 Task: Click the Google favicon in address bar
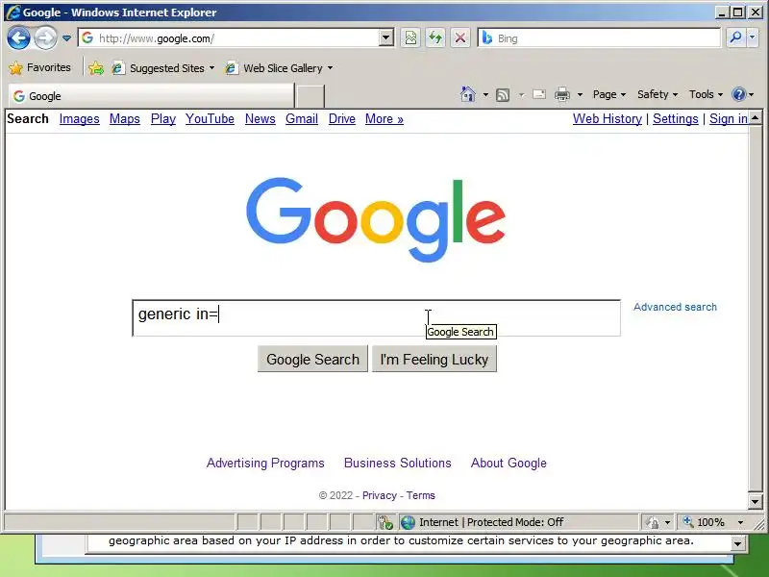[87, 38]
